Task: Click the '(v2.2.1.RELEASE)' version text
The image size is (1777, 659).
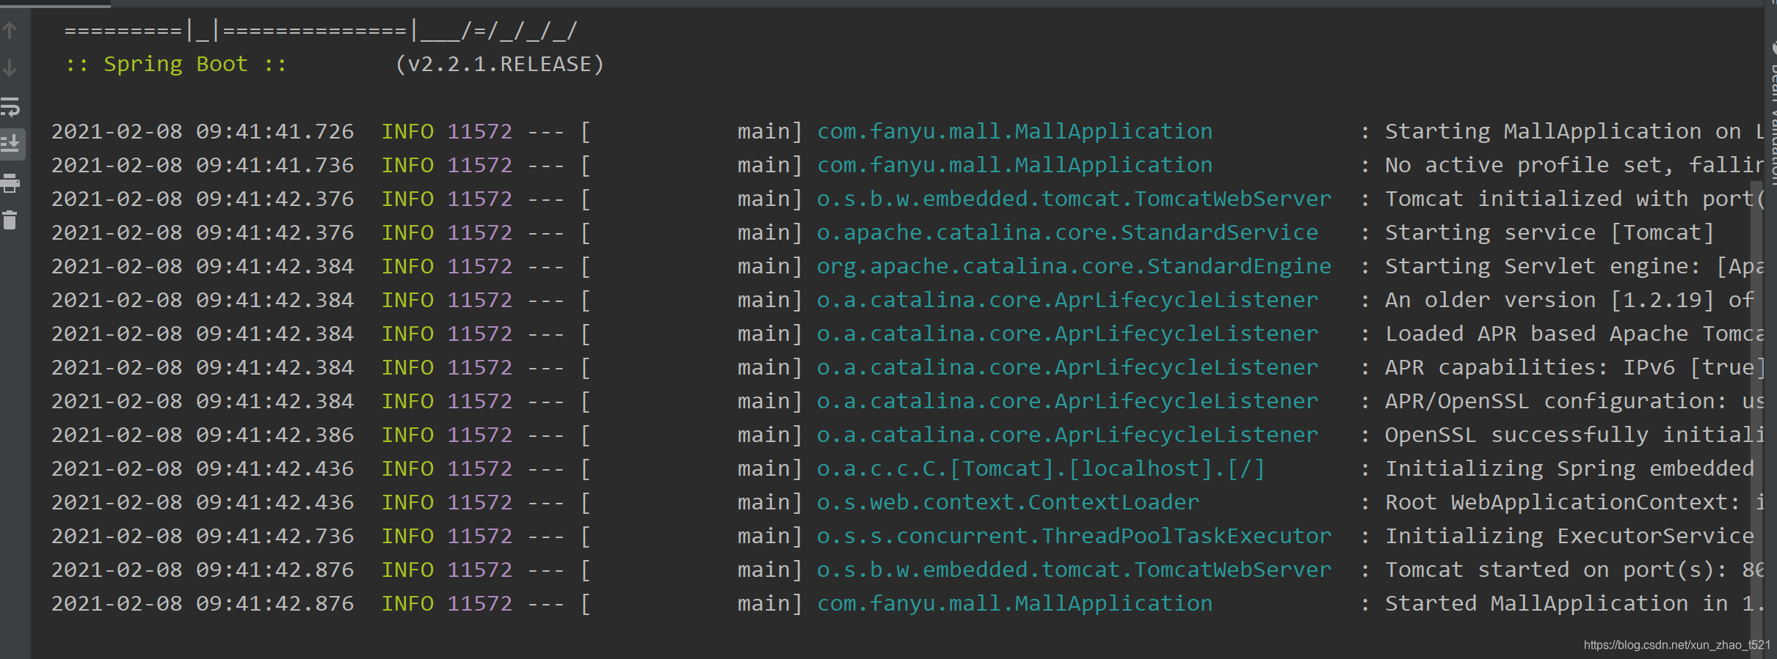Action: (500, 65)
